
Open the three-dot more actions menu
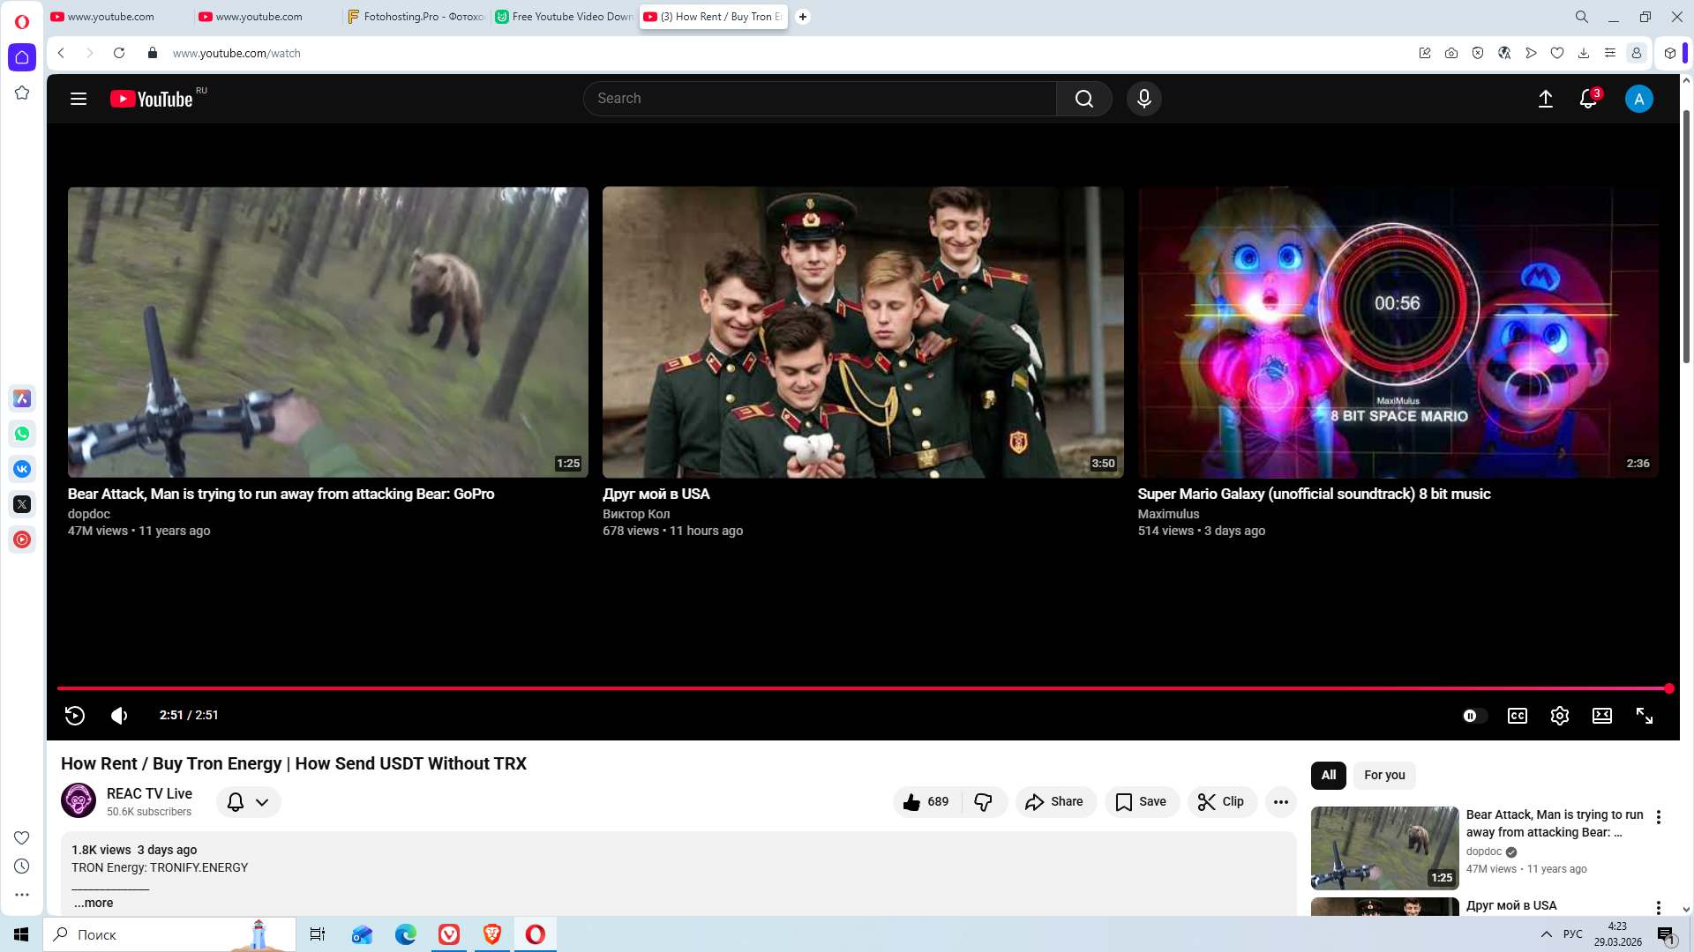[1280, 801]
